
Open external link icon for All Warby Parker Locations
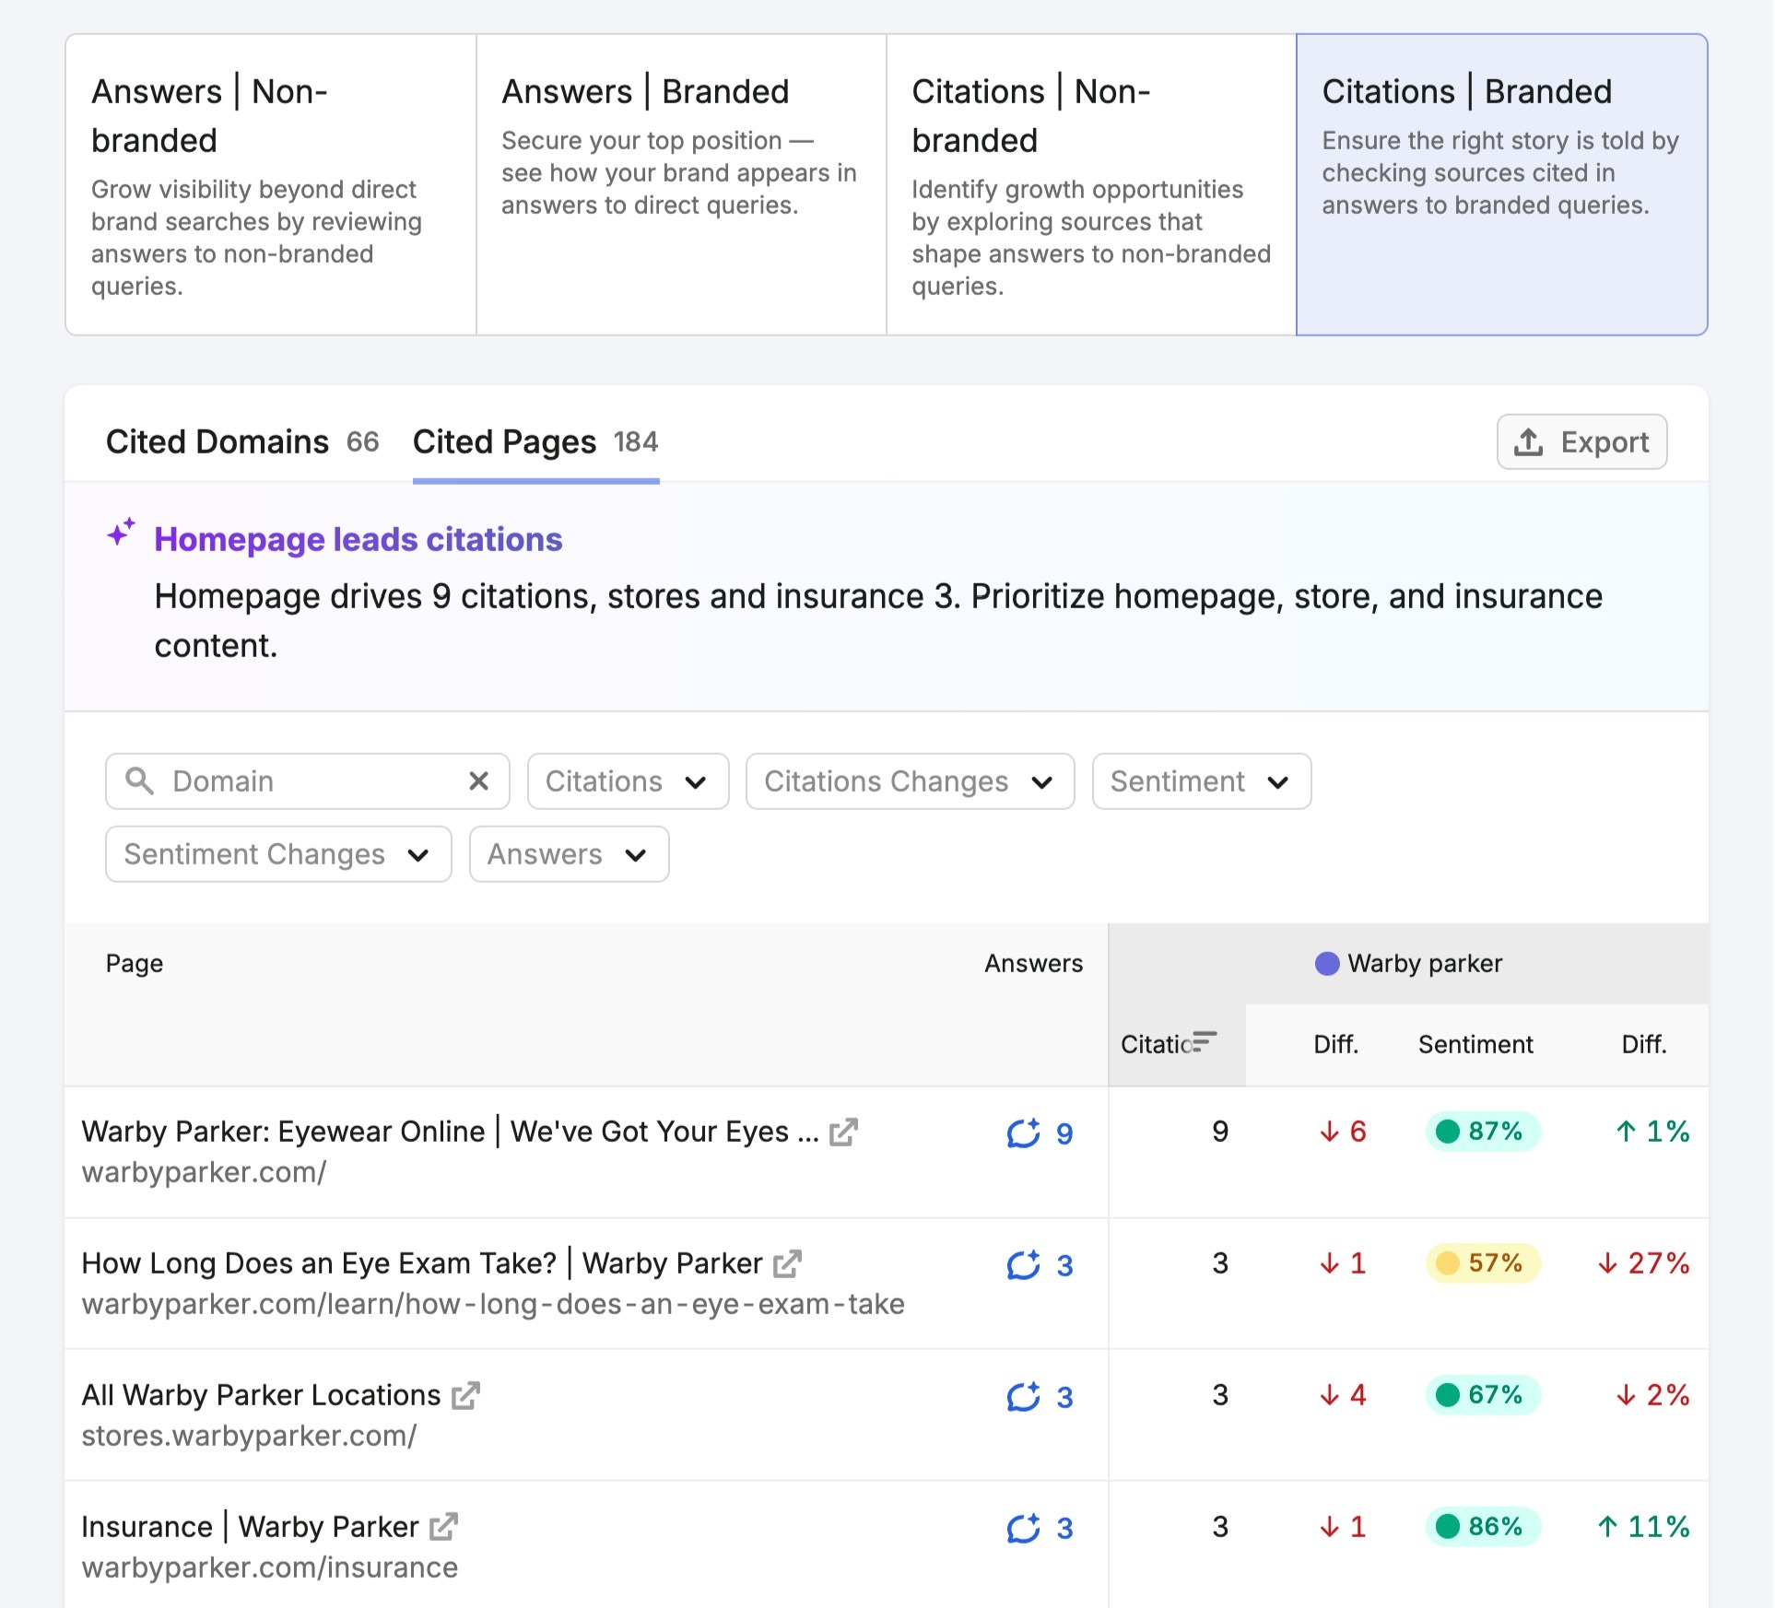point(465,1395)
